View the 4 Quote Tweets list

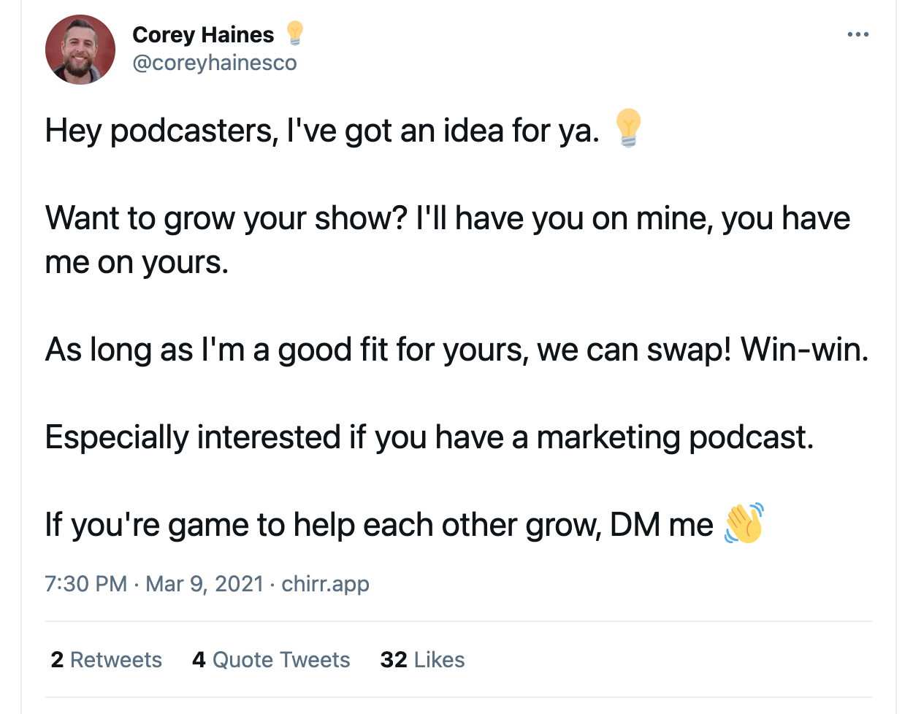coord(271,660)
